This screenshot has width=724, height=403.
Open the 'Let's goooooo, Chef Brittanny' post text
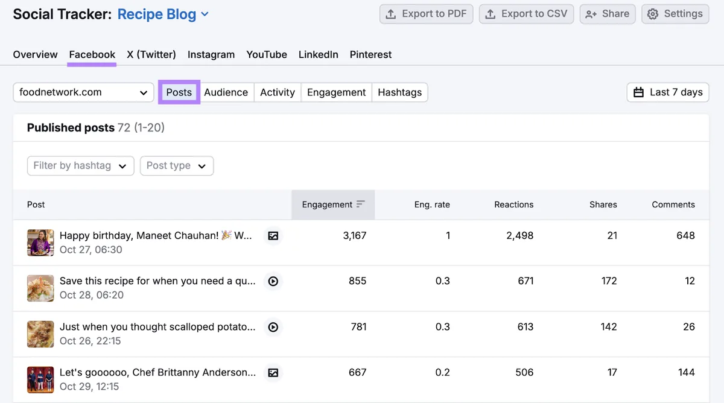coord(157,373)
